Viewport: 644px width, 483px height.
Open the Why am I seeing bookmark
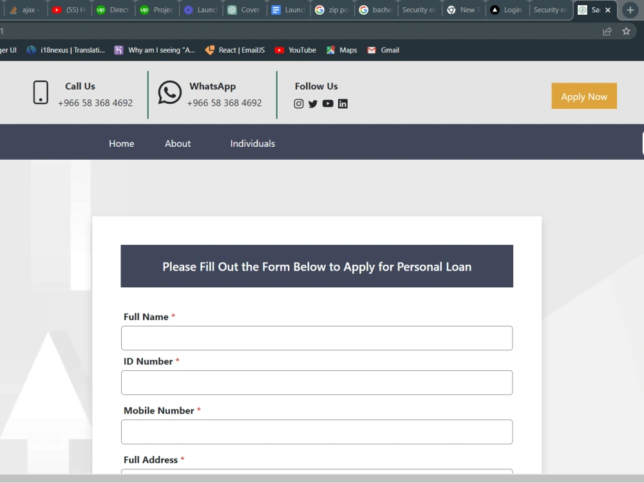pyautogui.click(x=155, y=50)
